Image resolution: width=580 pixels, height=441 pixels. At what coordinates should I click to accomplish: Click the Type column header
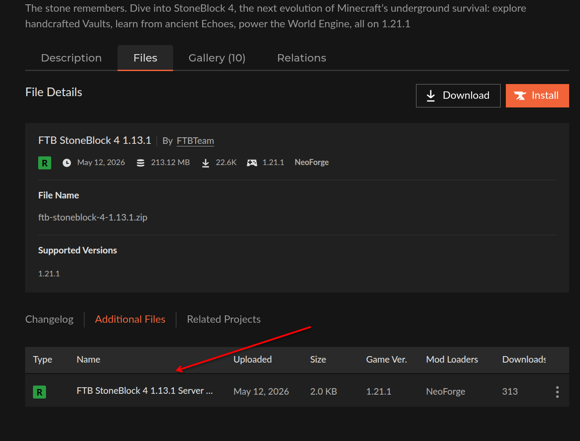pos(43,360)
